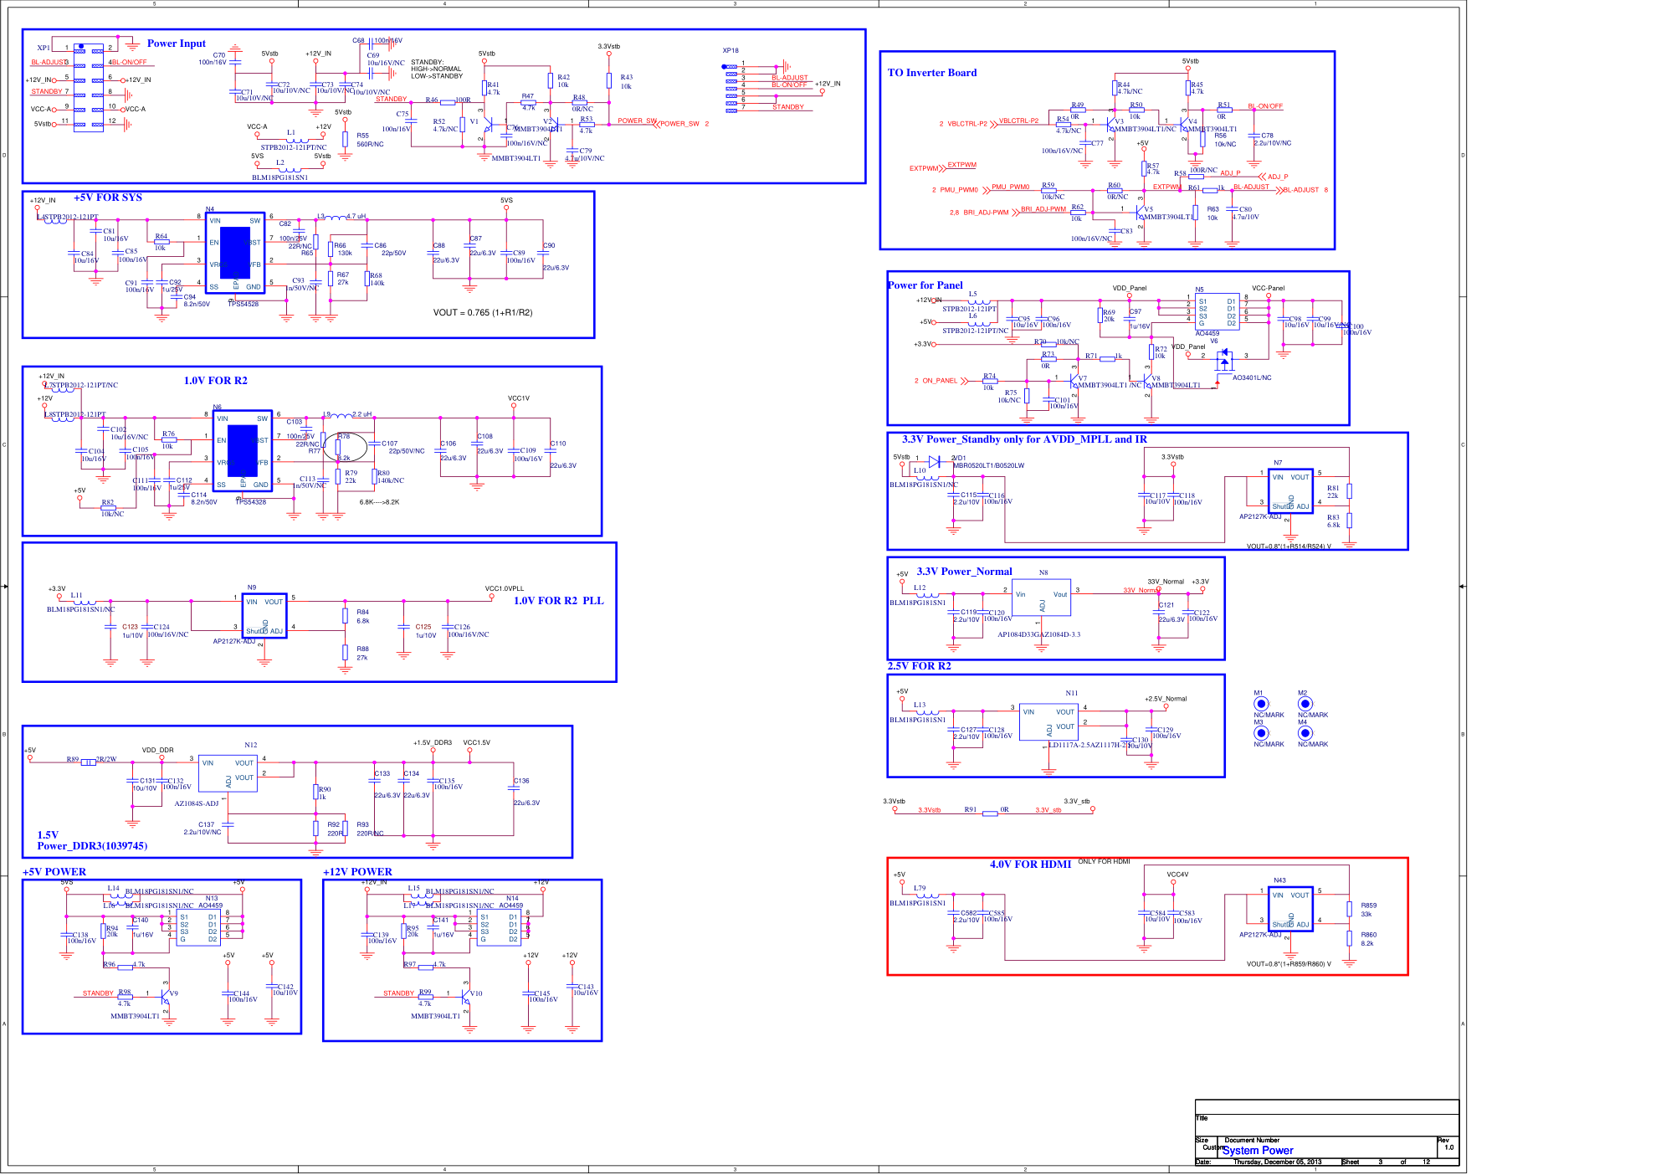Click the '1.5V Power_DDR3(1039745)' label
The image size is (1661, 1175).
[x=92, y=840]
